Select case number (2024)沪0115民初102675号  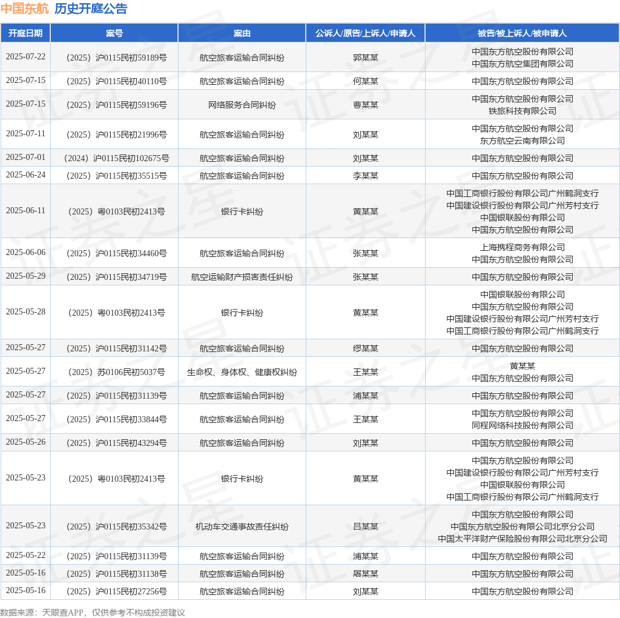point(116,159)
